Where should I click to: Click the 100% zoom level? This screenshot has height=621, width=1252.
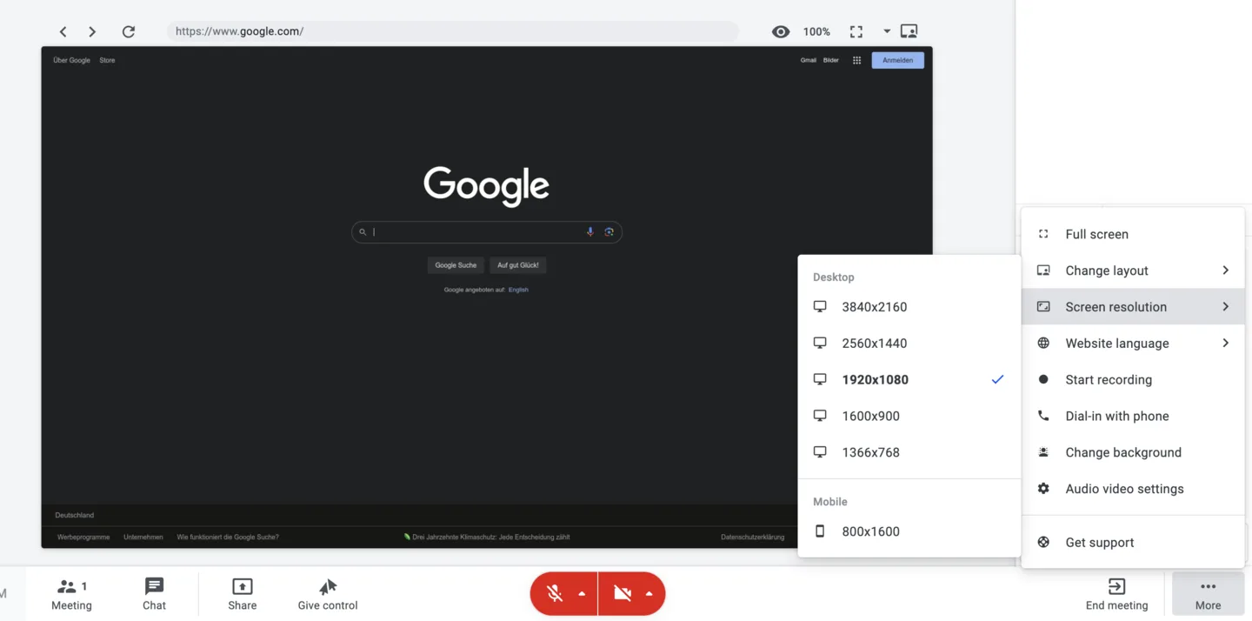[816, 31]
